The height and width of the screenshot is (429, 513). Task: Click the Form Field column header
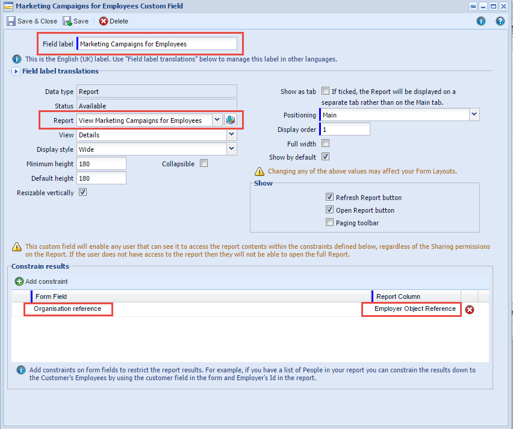click(201, 296)
